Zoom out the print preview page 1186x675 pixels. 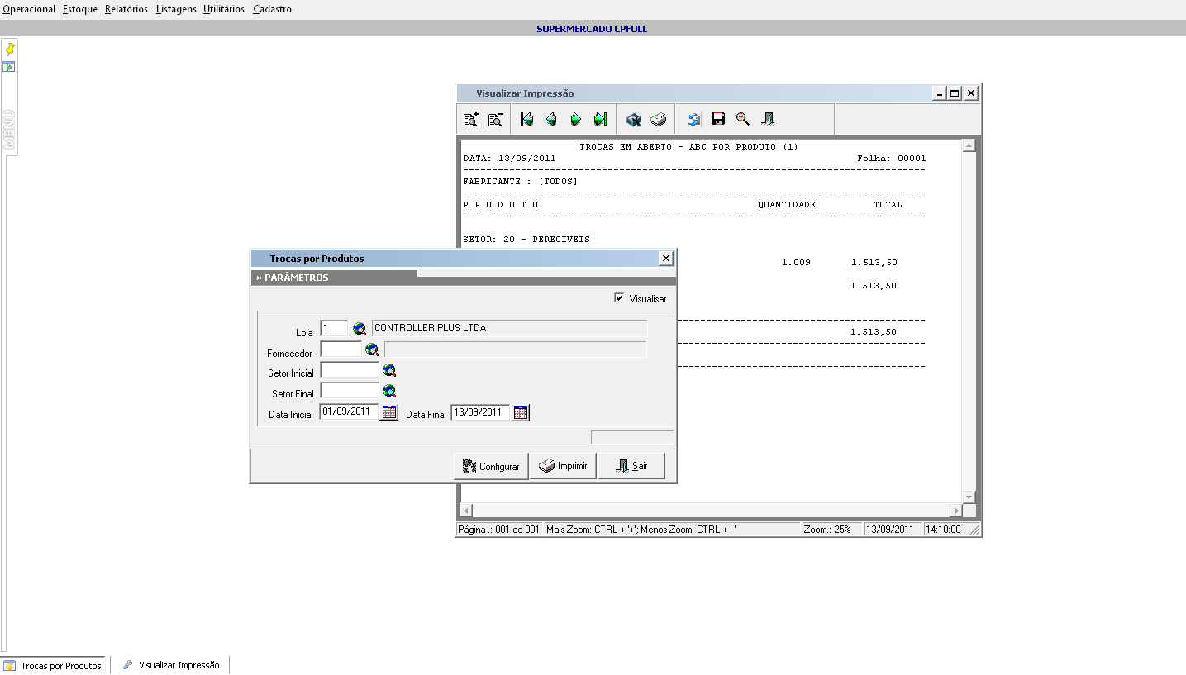click(495, 120)
